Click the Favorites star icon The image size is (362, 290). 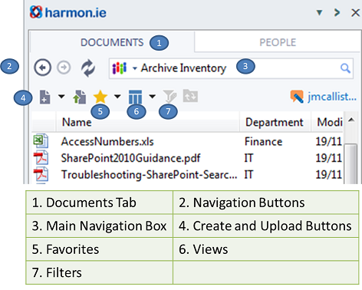(100, 97)
